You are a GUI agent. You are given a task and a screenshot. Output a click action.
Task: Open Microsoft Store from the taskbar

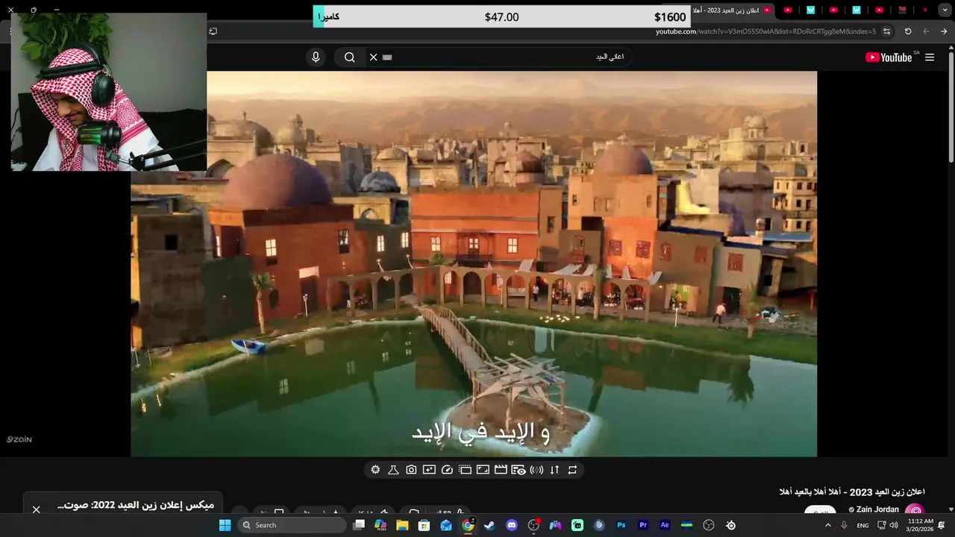[424, 525]
